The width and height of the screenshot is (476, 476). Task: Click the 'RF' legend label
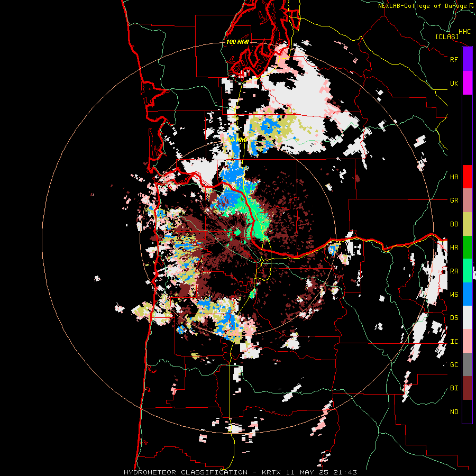pos(454,59)
